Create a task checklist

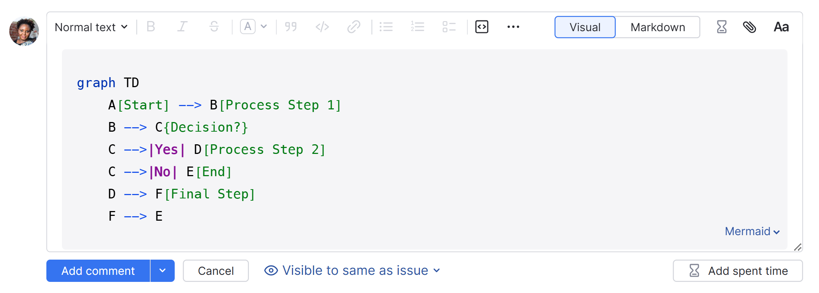pos(449,27)
